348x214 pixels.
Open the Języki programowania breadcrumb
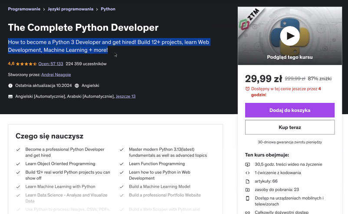[70, 9]
